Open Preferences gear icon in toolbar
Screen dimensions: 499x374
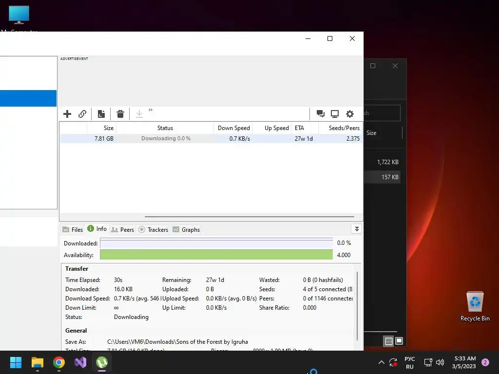point(350,114)
